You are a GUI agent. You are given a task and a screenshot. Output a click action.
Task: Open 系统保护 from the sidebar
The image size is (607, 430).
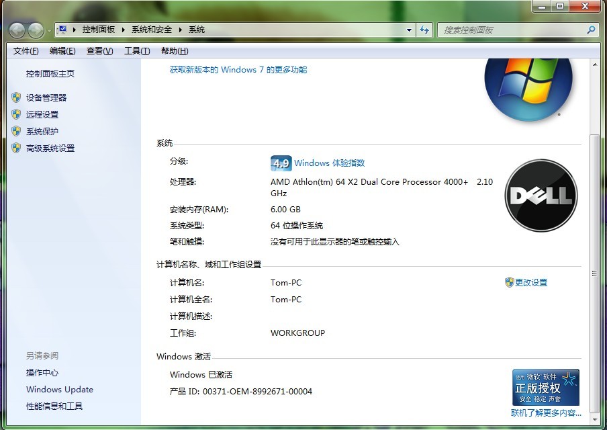click(42, 131)
